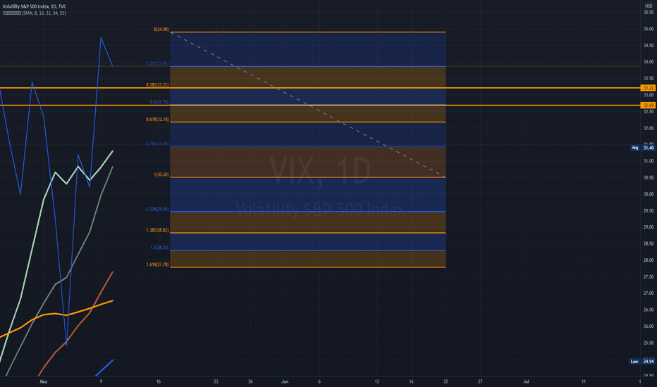Screen dimensions: 657x387
Task: Click the Avg 31.40 price tag
Action: (x=643, y=148)
